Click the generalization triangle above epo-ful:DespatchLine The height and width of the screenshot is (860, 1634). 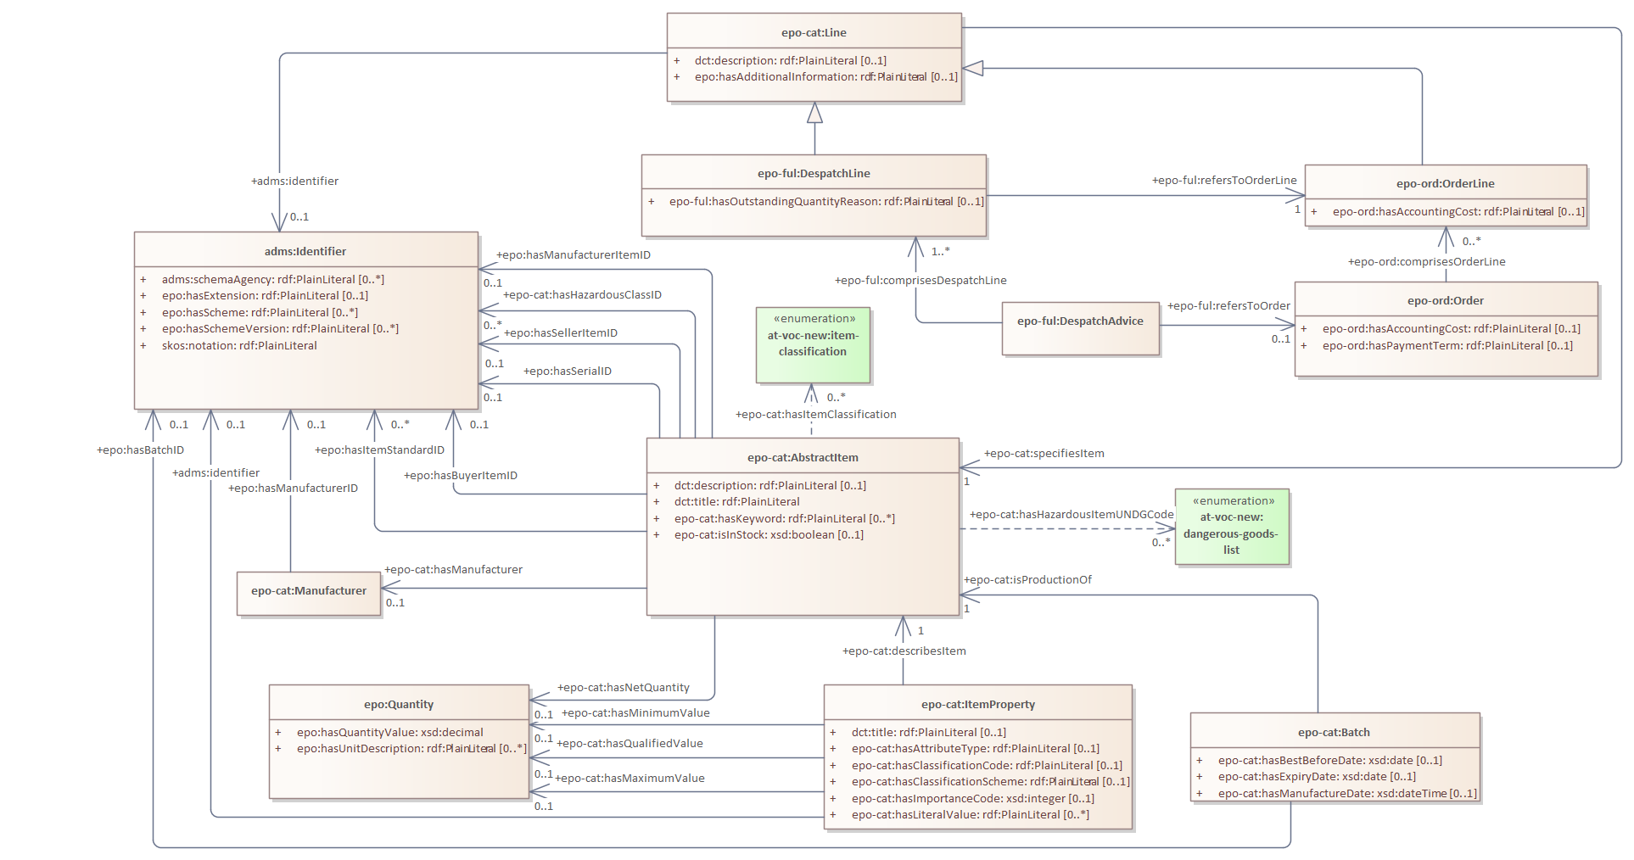(x=814, y=113)
